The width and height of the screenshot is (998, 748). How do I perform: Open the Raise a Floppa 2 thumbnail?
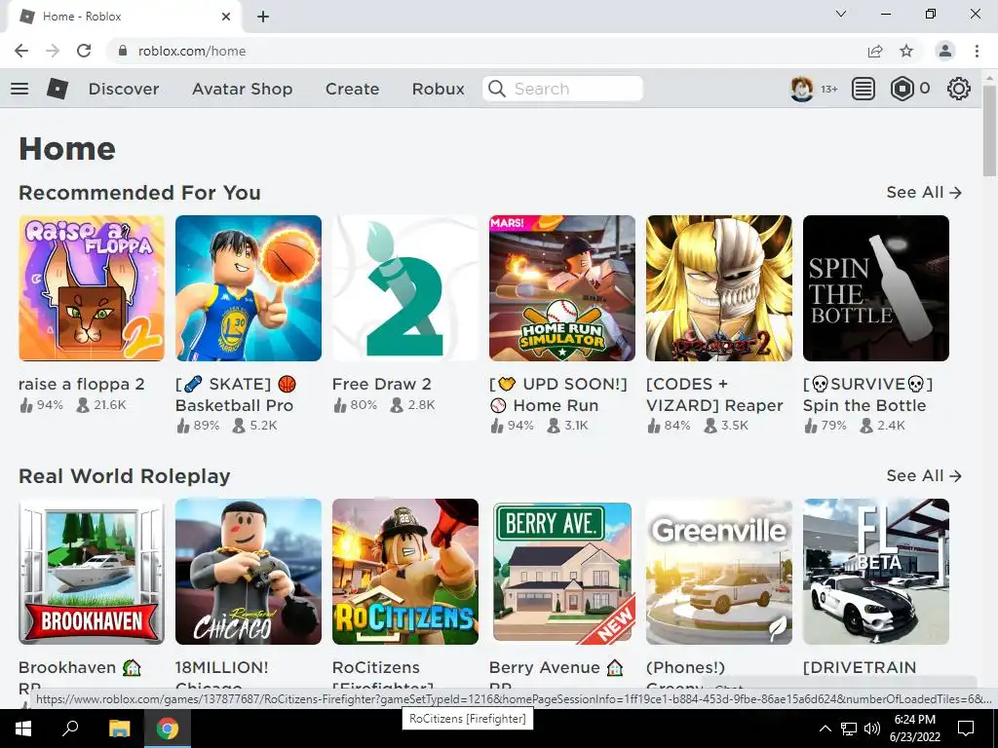click(x=92, y=288)
